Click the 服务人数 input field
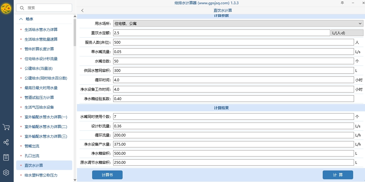The height and width of the screenshot is (182, 365). click(213, 42)
